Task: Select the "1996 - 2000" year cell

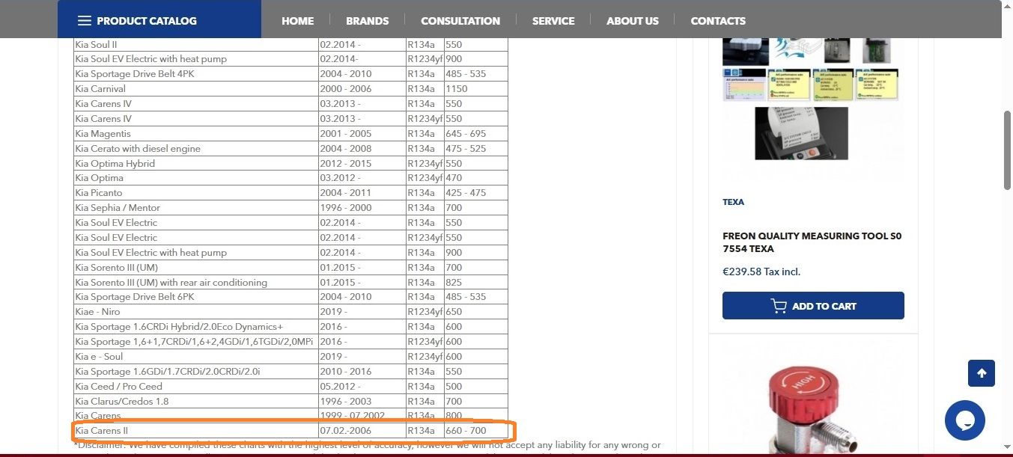Action: [362, 208]
